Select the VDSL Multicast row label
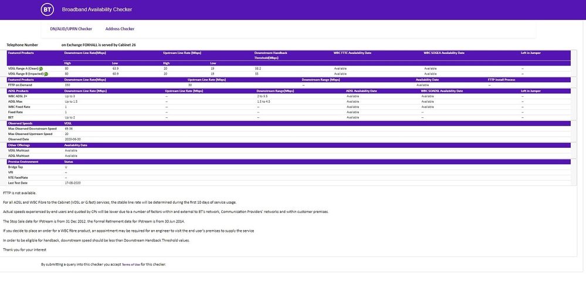 pyautogui.click(x=18, y=150)
